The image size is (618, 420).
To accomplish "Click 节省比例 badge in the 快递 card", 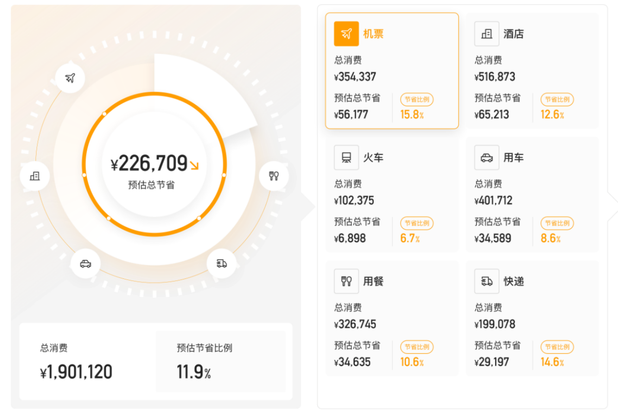I will [x=557, y=347].
